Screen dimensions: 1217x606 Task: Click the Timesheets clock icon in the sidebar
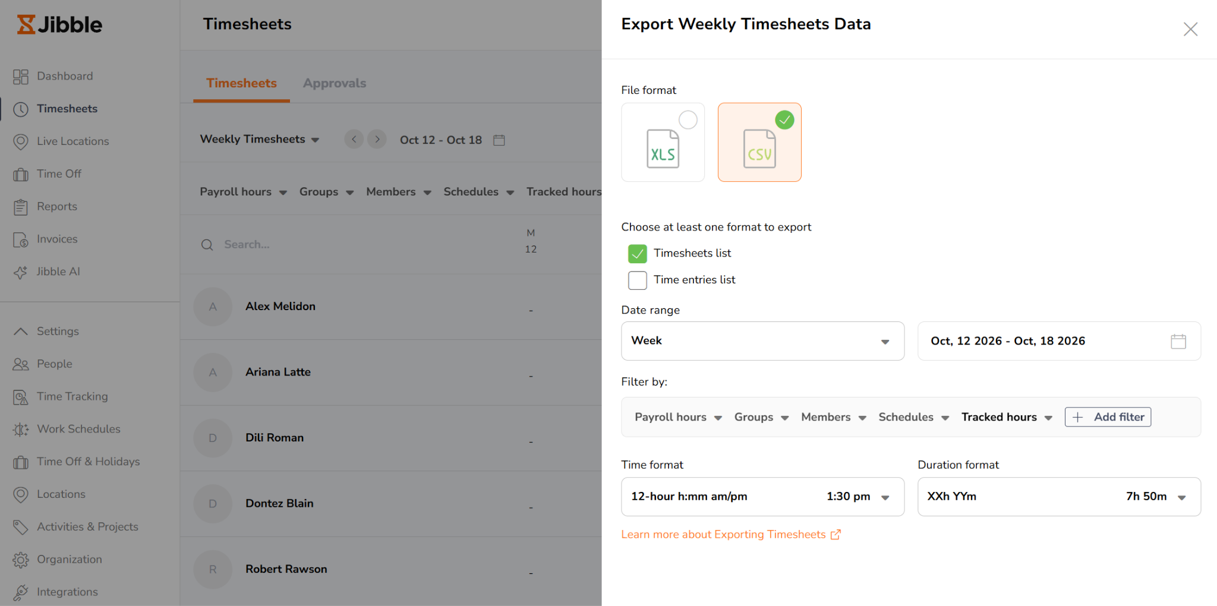pyautogui.click(x=21, y=109)
